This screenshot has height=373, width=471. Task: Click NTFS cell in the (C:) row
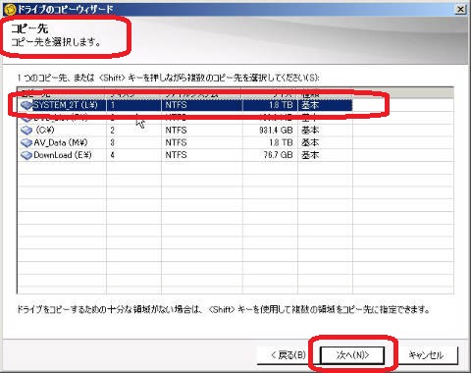176,131
